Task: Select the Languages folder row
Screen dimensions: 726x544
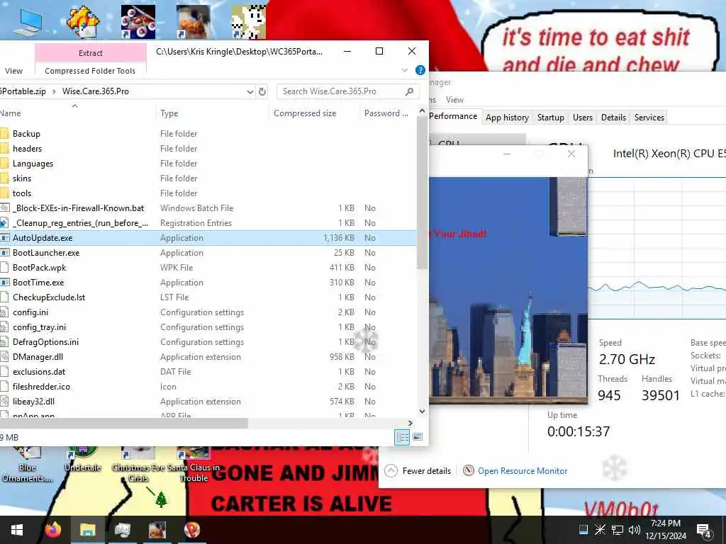Action: (208, 164)
